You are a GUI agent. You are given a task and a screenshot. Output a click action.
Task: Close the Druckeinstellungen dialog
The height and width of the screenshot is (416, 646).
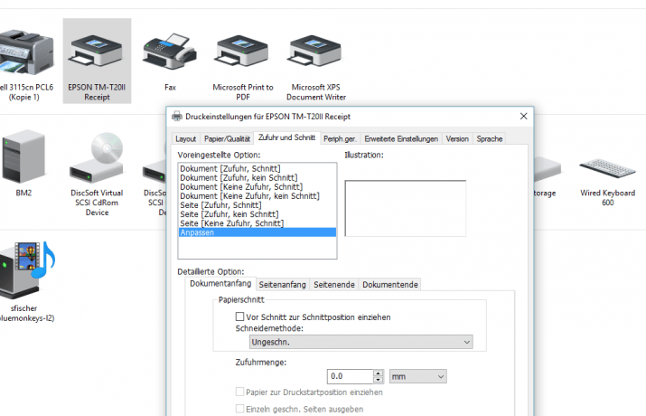pyautogui.click(x=523, y=117)
